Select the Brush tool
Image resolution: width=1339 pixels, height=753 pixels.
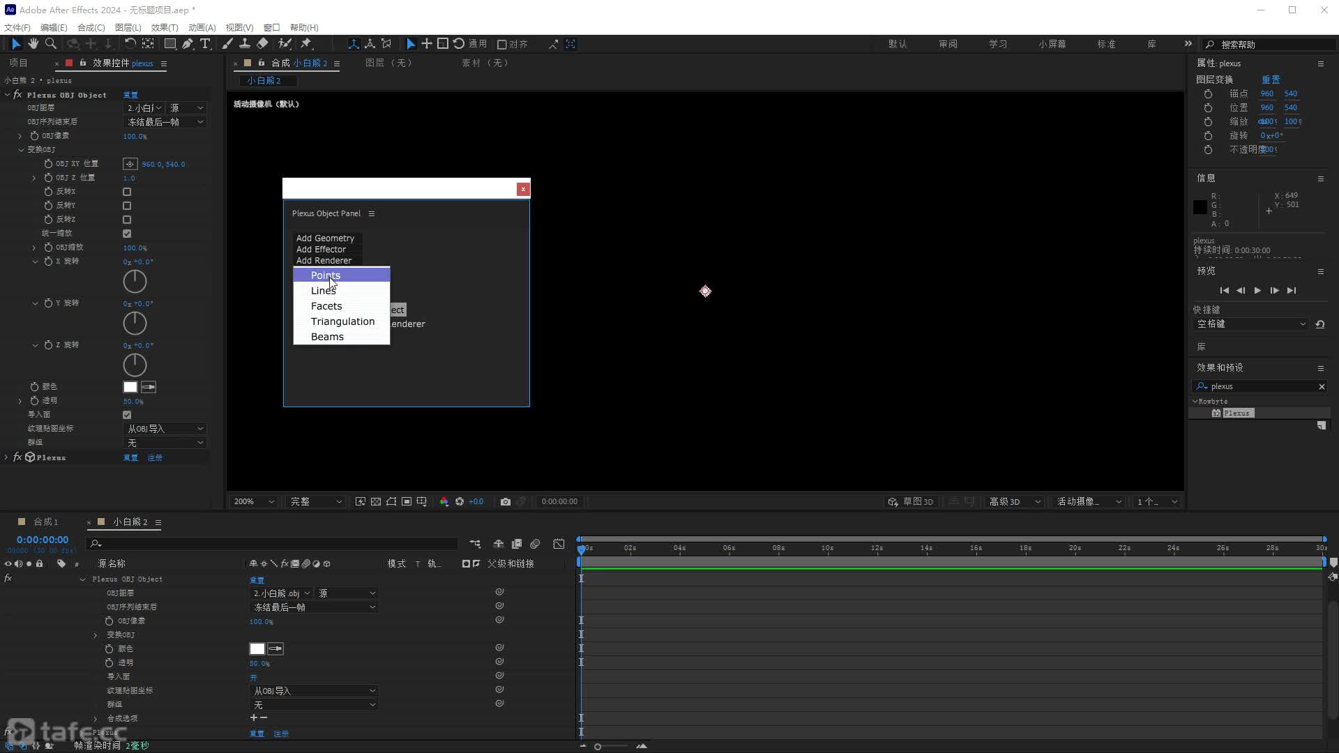(x=227, y=44)
